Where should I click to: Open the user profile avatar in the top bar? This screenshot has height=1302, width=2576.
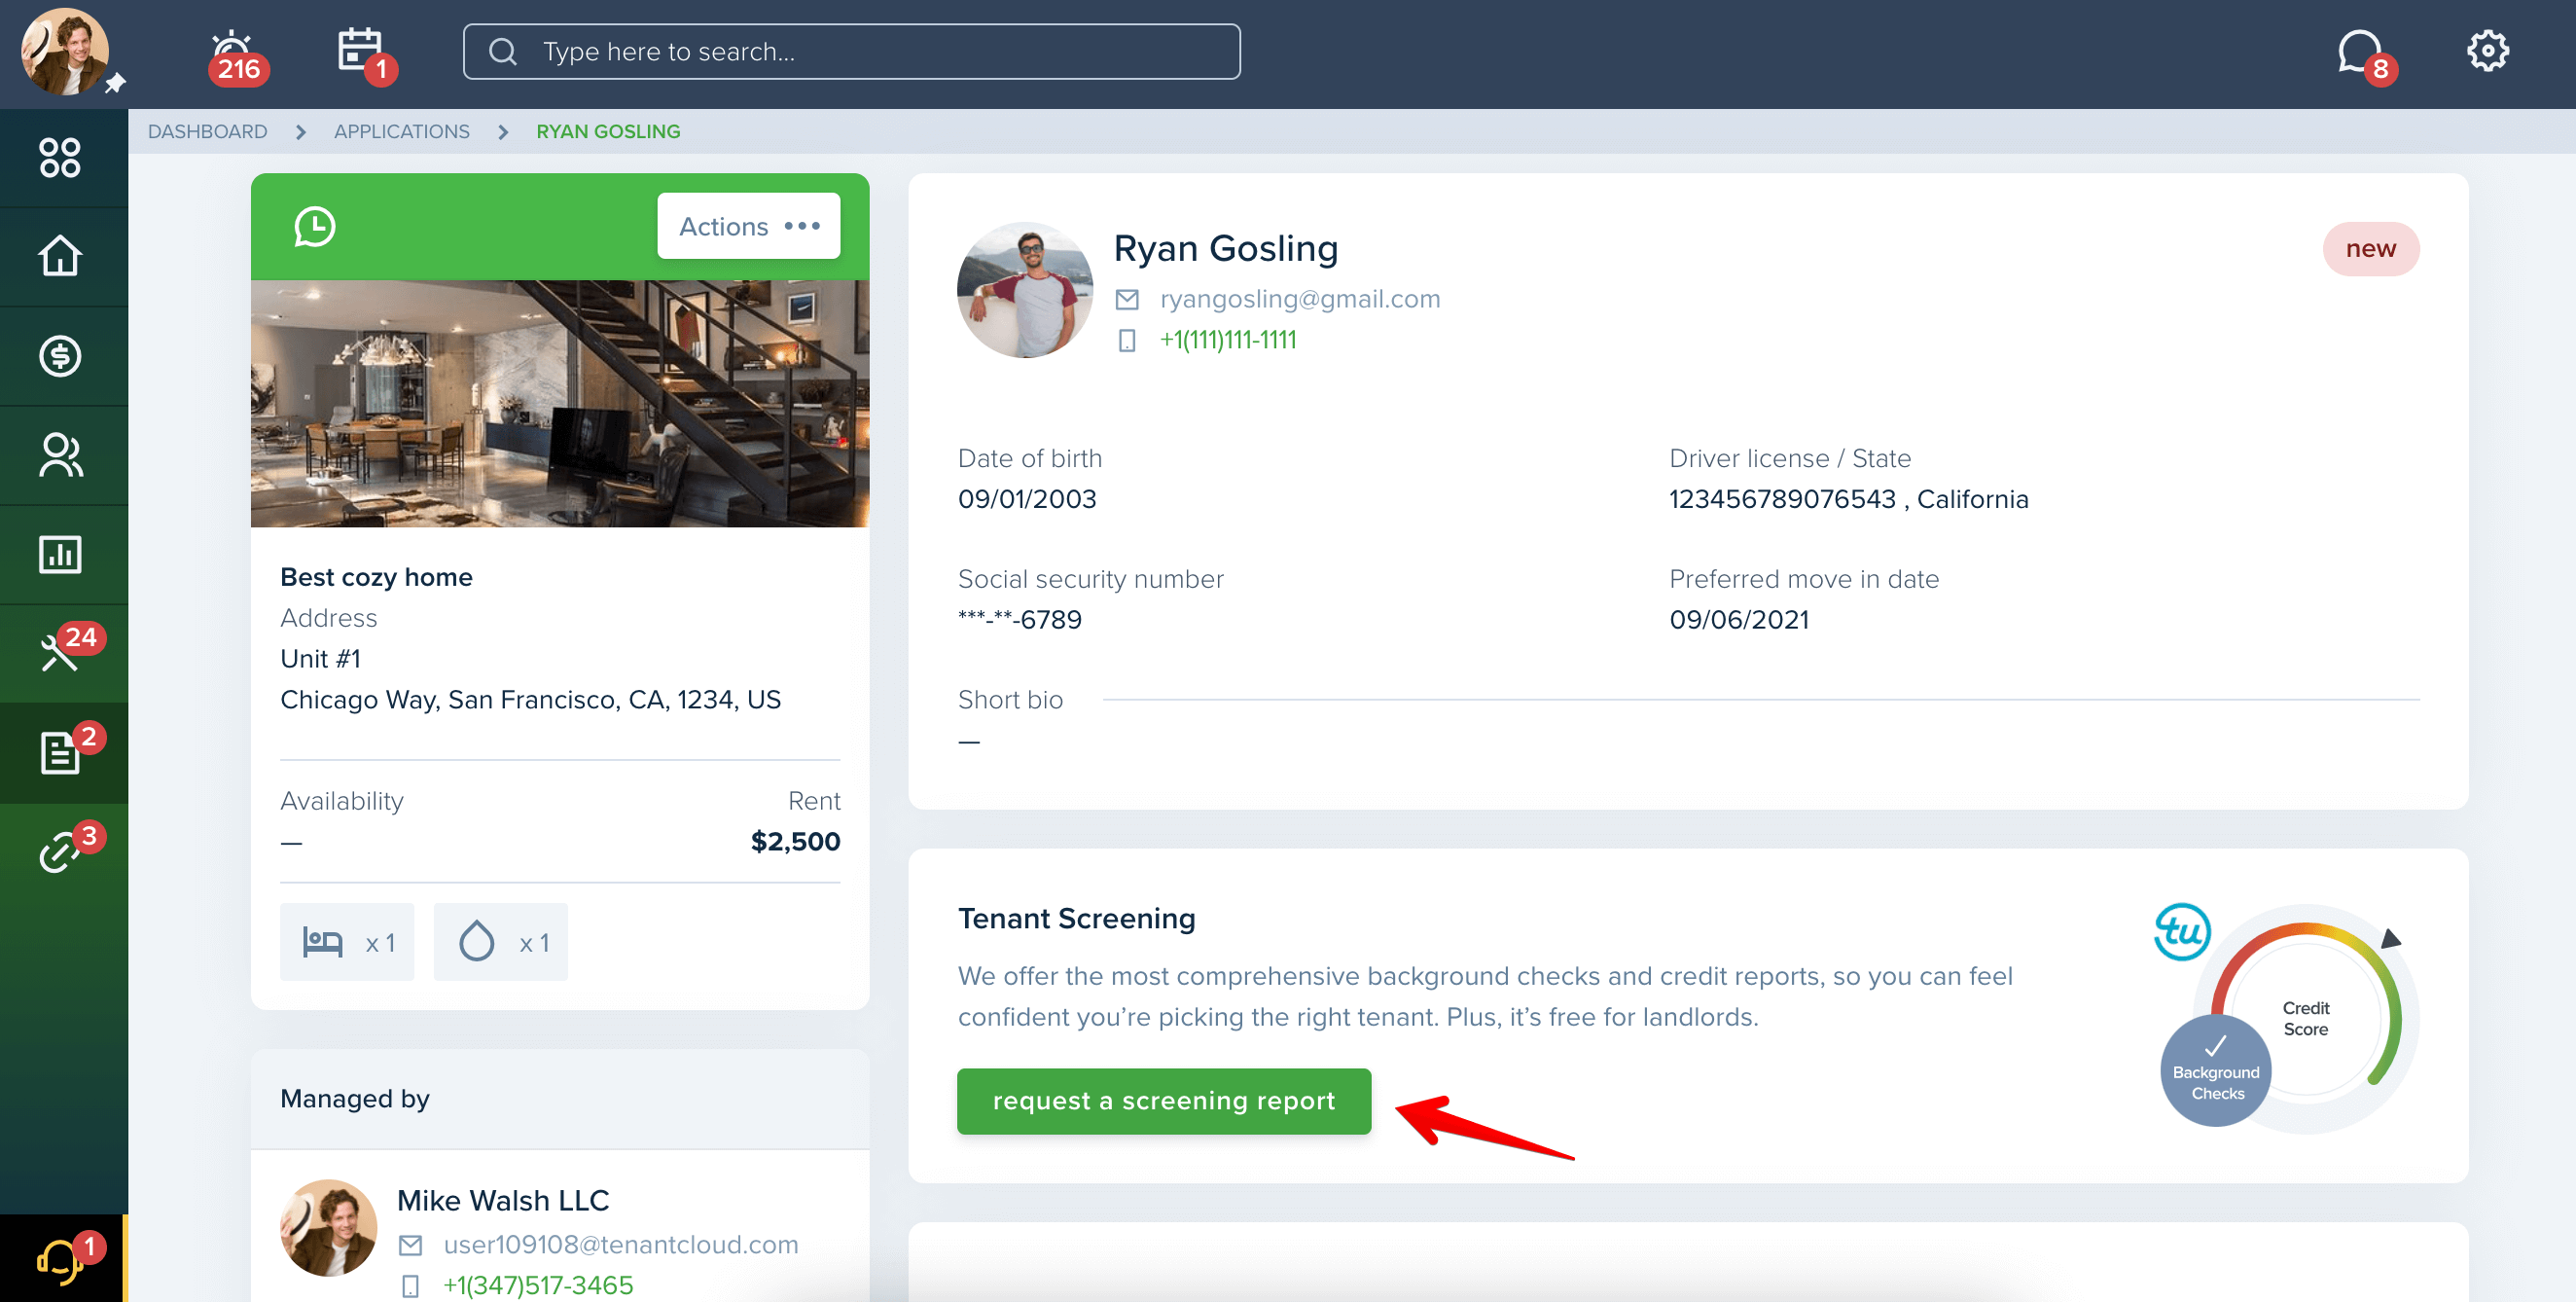pos(64,52)
